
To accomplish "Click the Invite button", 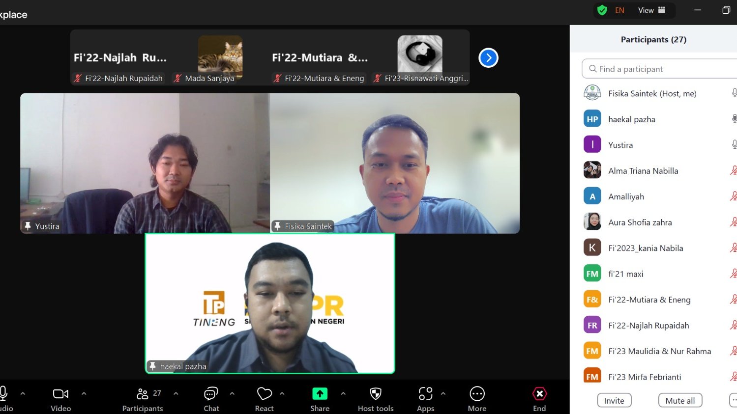I will 614,400.
